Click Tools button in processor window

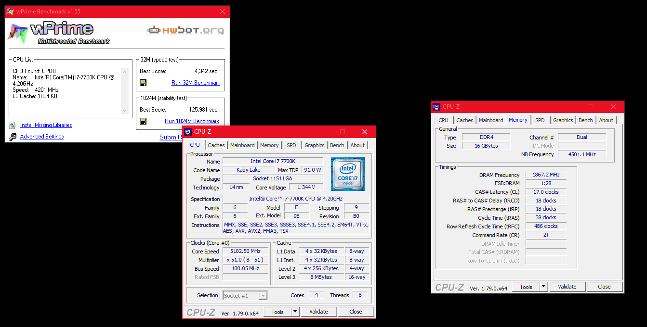(x=277, y=312)
